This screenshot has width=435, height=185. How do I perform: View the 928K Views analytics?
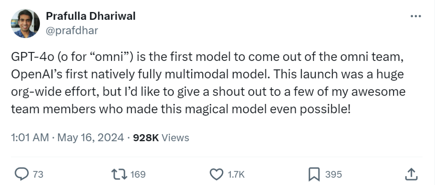click(161, 137)
